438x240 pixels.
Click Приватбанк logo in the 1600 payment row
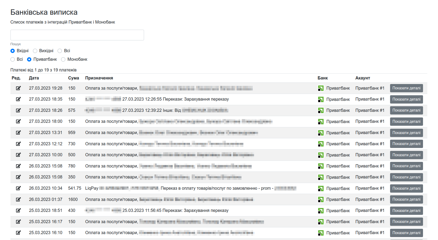click(321, 199)
